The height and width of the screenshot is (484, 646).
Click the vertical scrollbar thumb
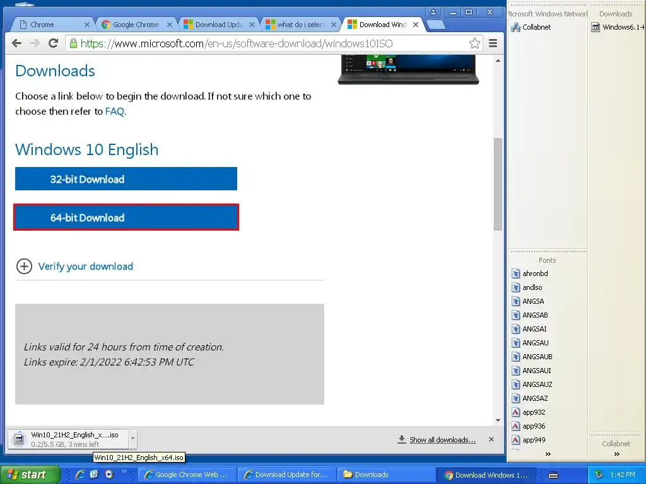click(x=498, y=184)
